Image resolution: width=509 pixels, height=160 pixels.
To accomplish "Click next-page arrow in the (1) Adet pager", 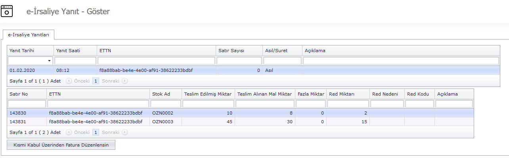I will [125, 81].
